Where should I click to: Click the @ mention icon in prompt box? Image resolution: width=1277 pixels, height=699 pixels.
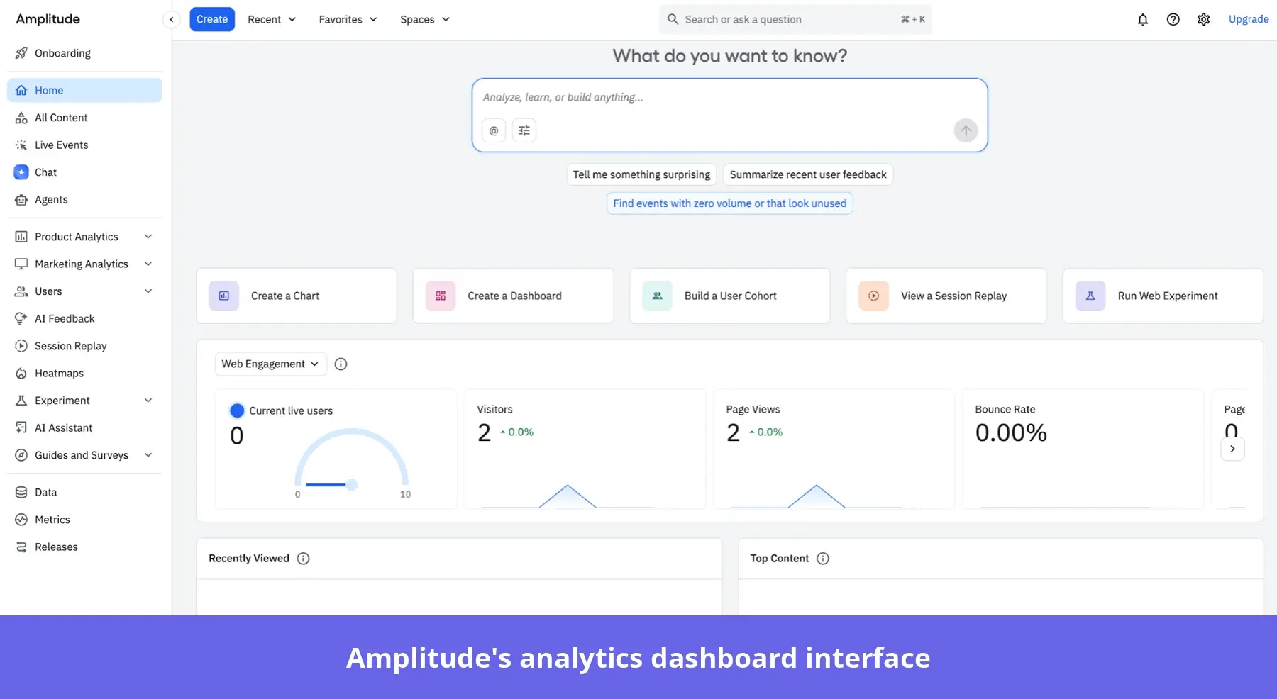pyautogui.click(x=494, y=130)
